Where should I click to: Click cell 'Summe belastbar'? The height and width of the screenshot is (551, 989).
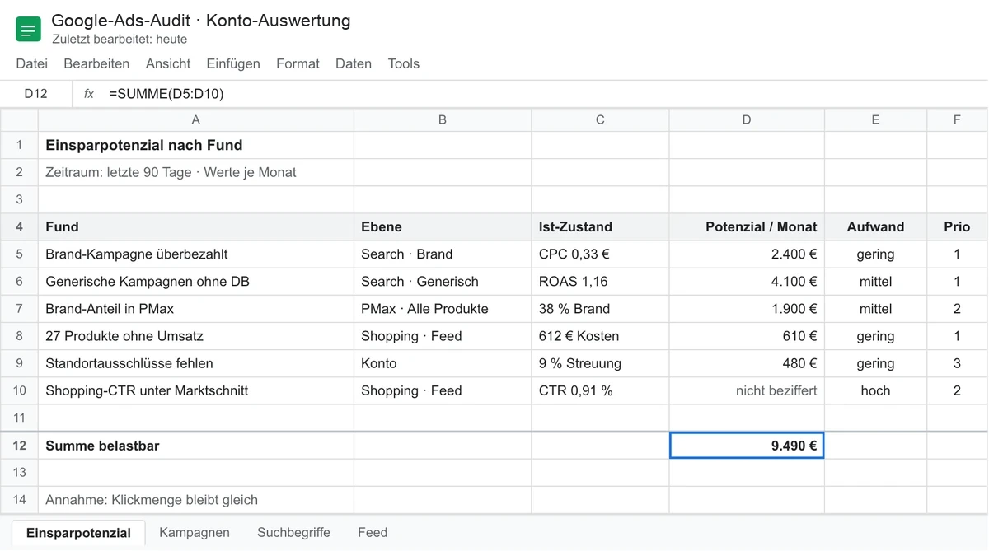click(x=196, y=446)
